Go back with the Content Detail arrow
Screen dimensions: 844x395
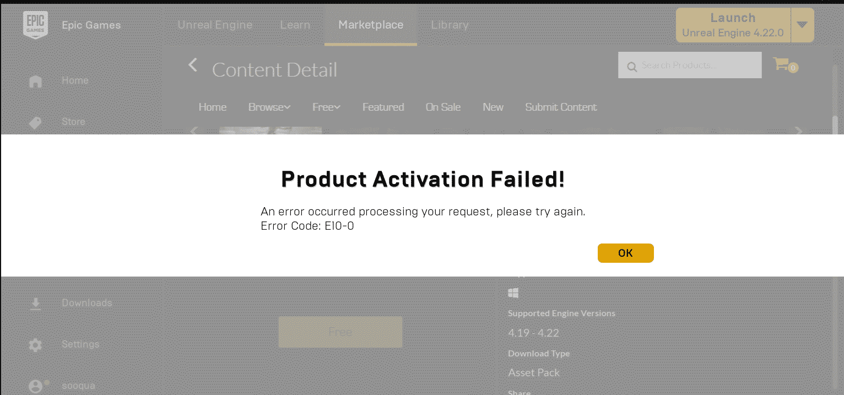point(192,65)
